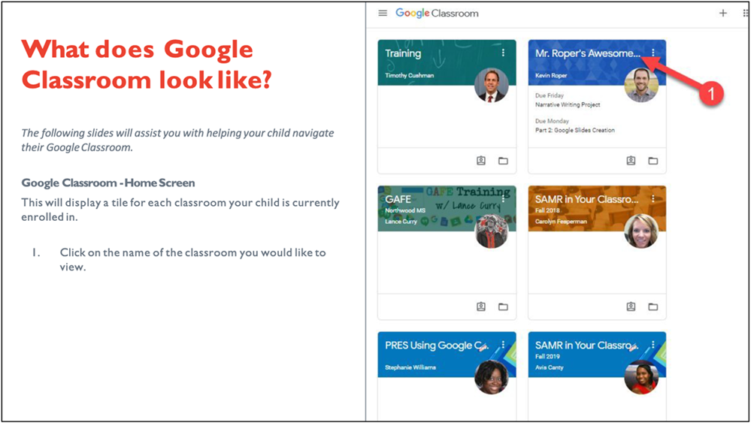This screenshot has height=423, width=751.
Task: Open Drive folder icon on Mr. Roper's card
Action: [653, 161]
